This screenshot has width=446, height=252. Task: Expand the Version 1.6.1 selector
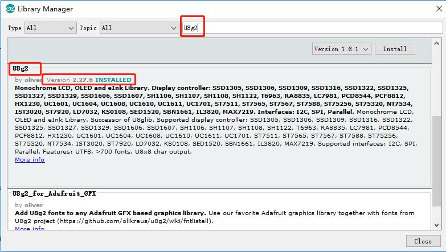[342, 49]
